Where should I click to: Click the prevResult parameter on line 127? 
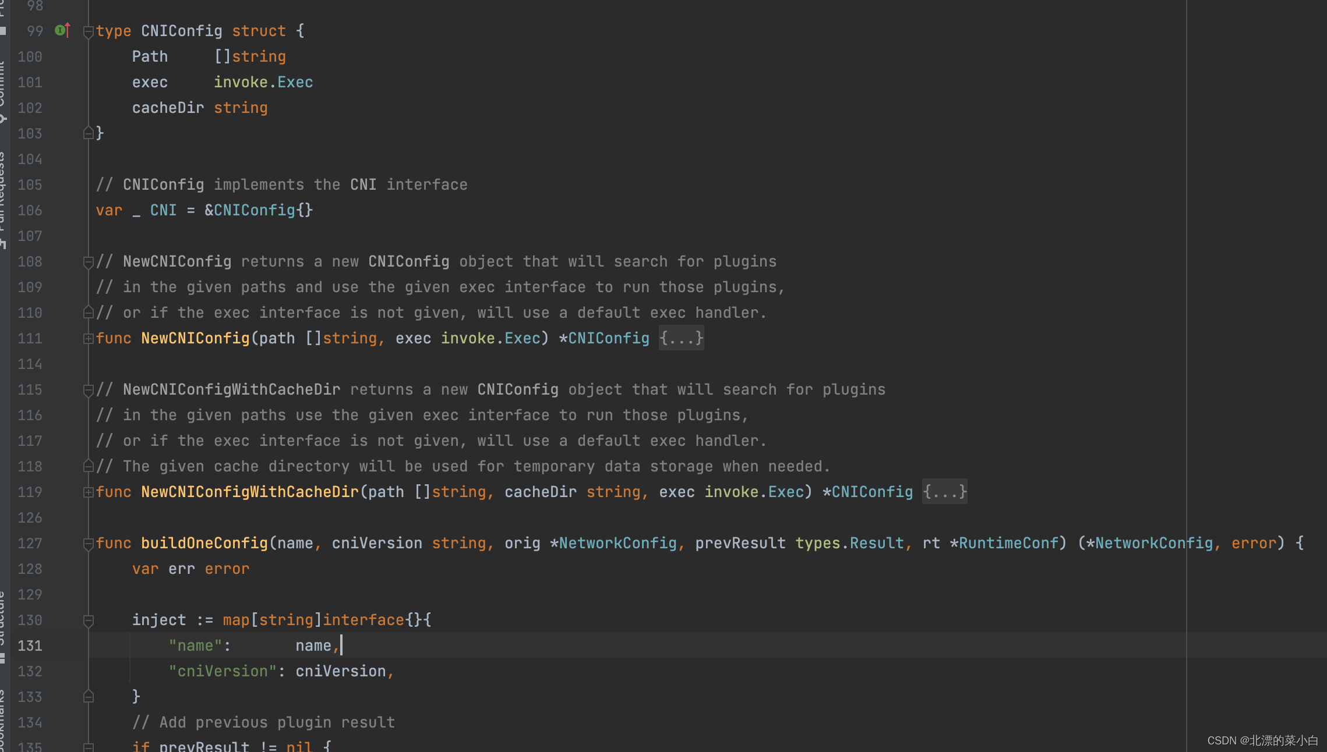click(740, 543)
